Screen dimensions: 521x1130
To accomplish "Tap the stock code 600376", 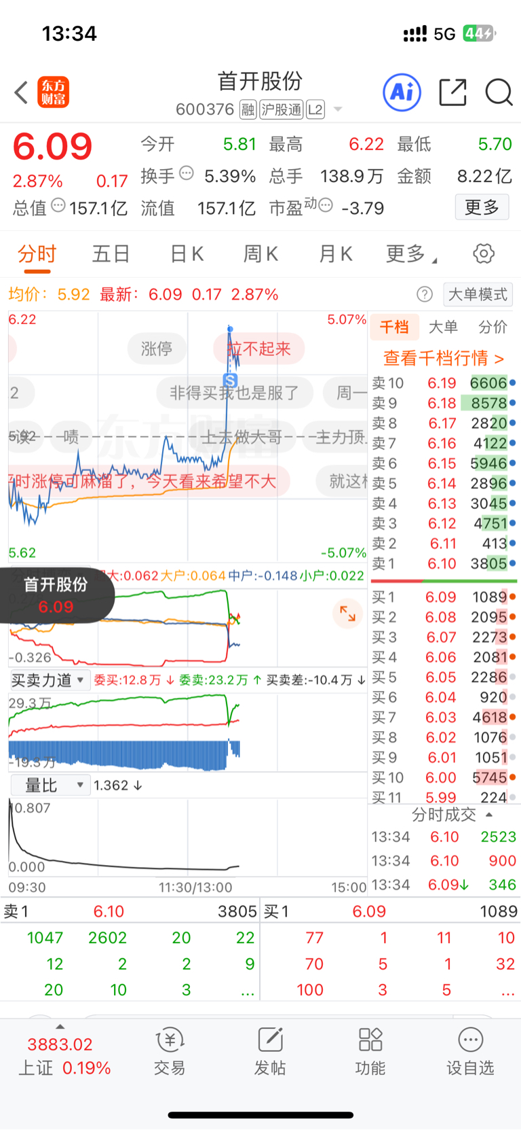I will [205, 109].
